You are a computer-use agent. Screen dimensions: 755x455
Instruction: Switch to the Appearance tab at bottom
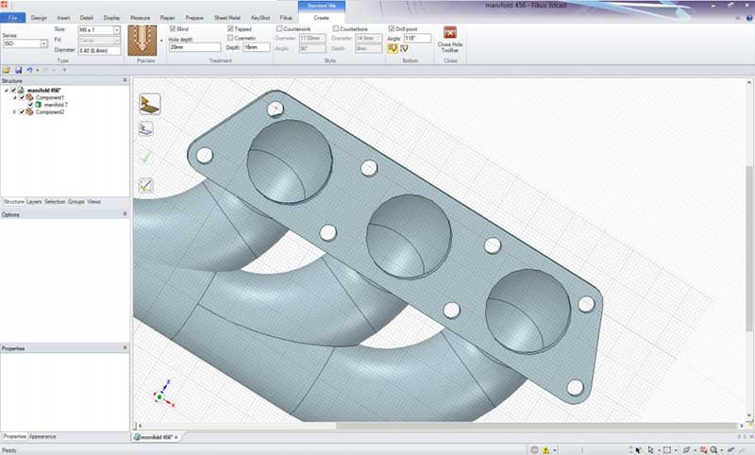(43, 436)
